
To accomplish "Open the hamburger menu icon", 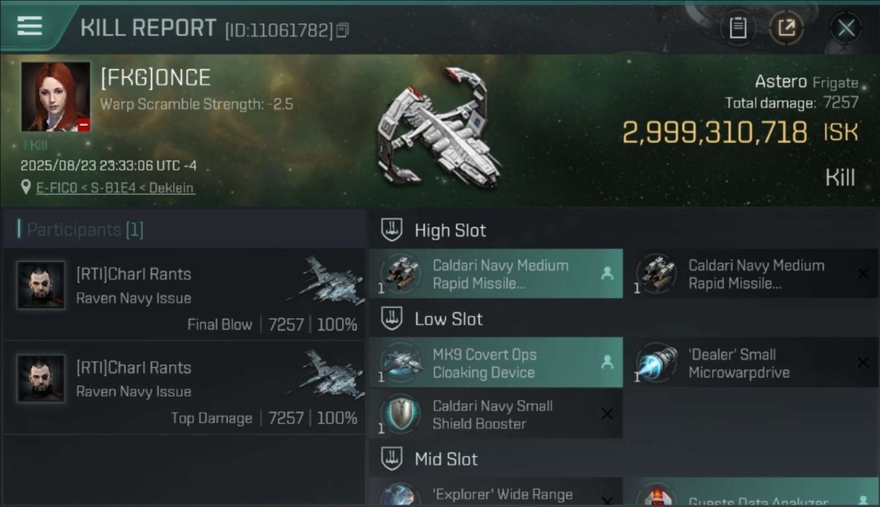I will tap(29, 26).
